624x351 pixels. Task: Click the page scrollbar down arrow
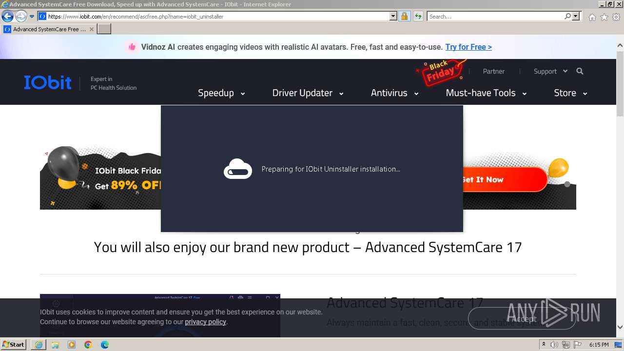click(x=620, y=327)
